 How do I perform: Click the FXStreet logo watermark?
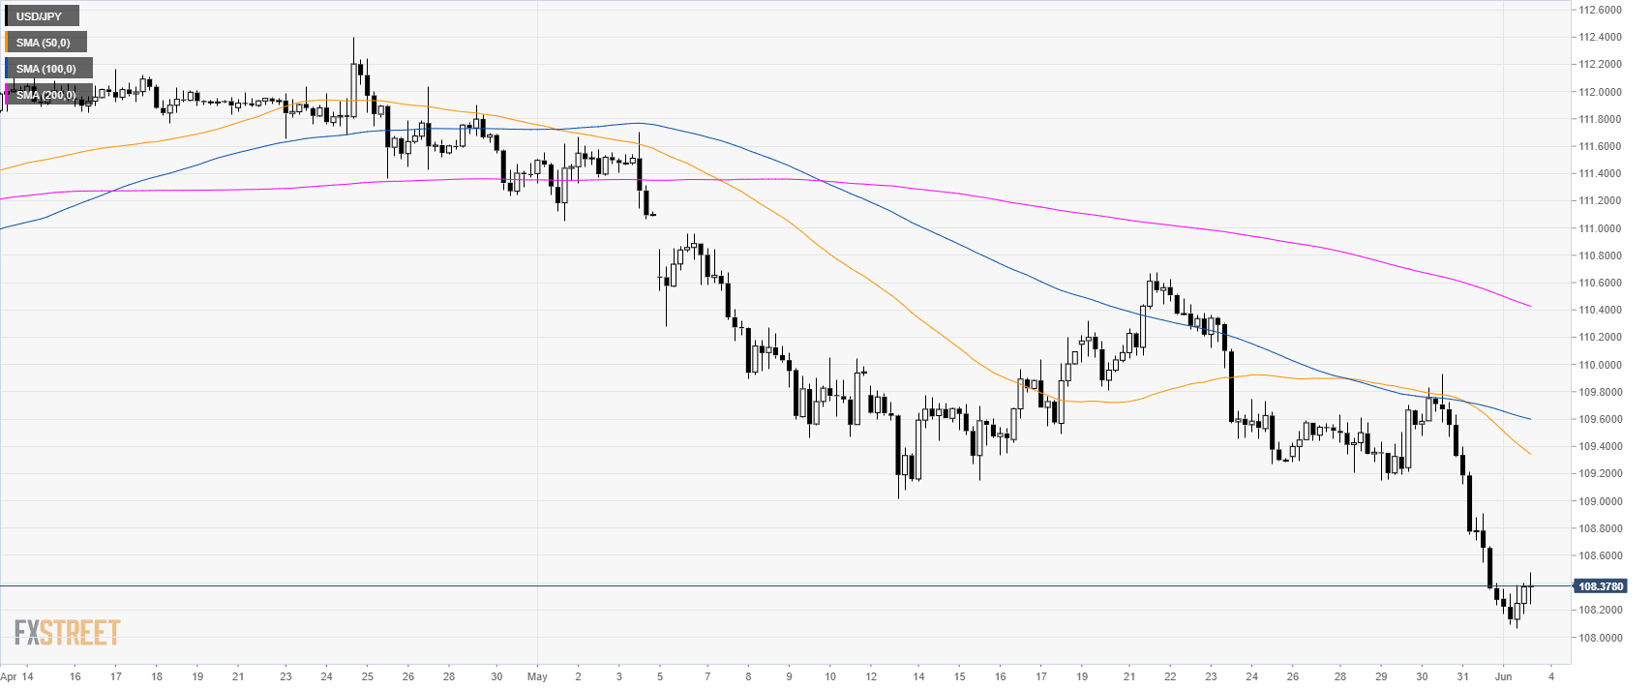[x=67, y=633]
